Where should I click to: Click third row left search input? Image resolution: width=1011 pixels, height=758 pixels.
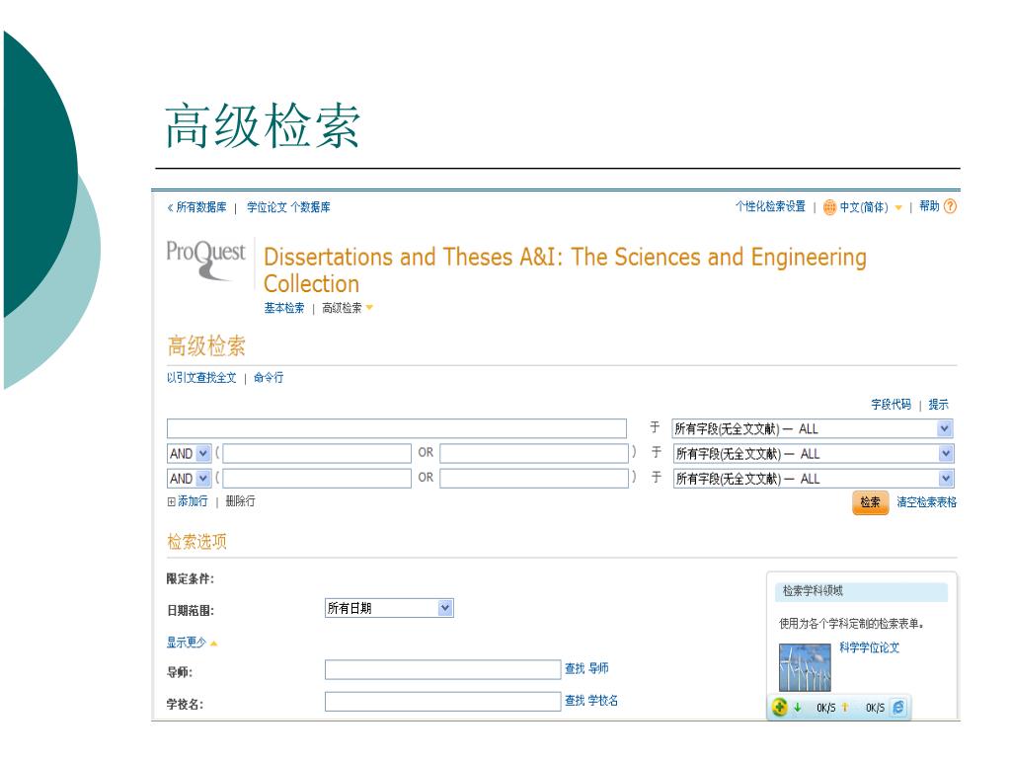coord(317,479)
